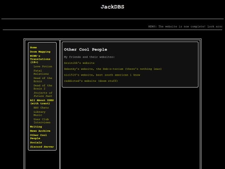Open the Library Music sub-link
The width and height of the screenshot is (225, 169).
[40, 114]
